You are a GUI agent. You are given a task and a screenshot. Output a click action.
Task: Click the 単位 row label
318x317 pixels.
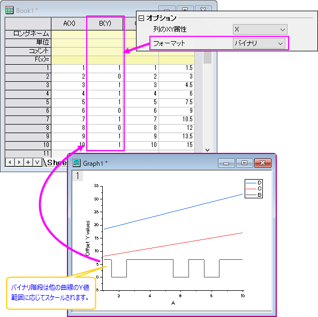(x=28, y=43)
